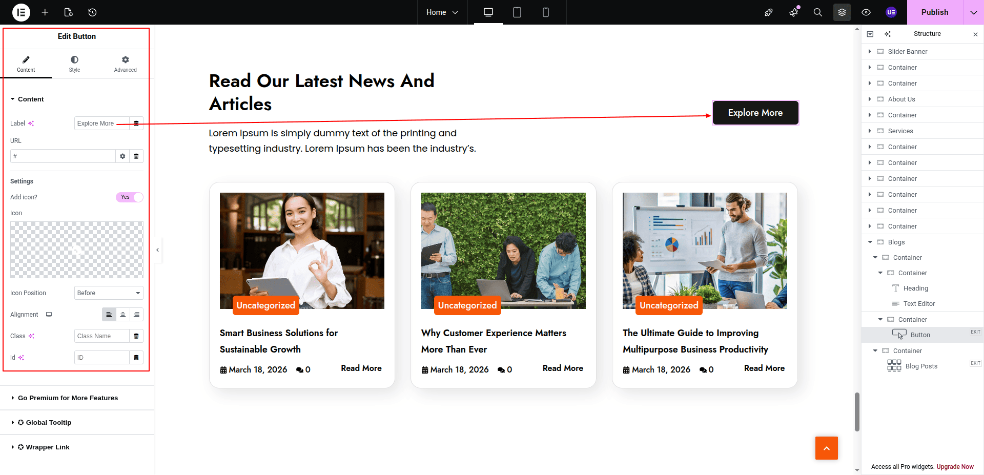Viewport: 984px width, 475px height.
Task: Open the Home page selector dropdown
Action: pyautogui.click(x=442, y=12)
